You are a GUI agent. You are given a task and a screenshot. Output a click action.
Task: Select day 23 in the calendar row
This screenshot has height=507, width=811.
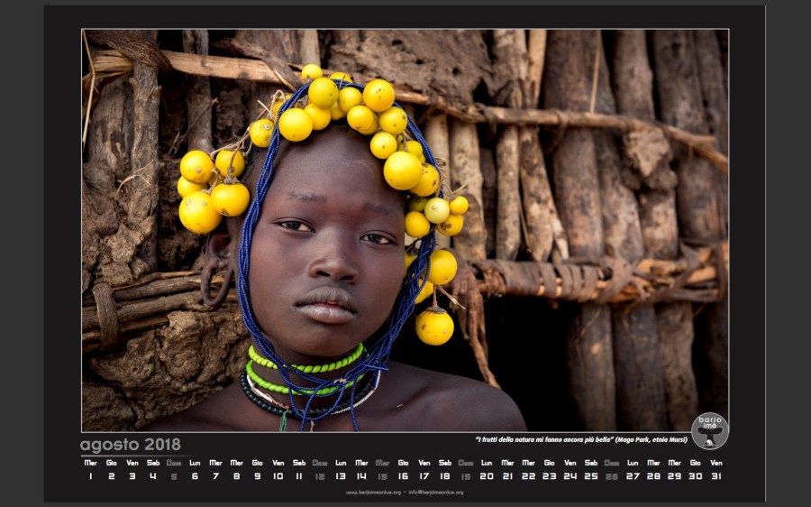click(549, 475)
